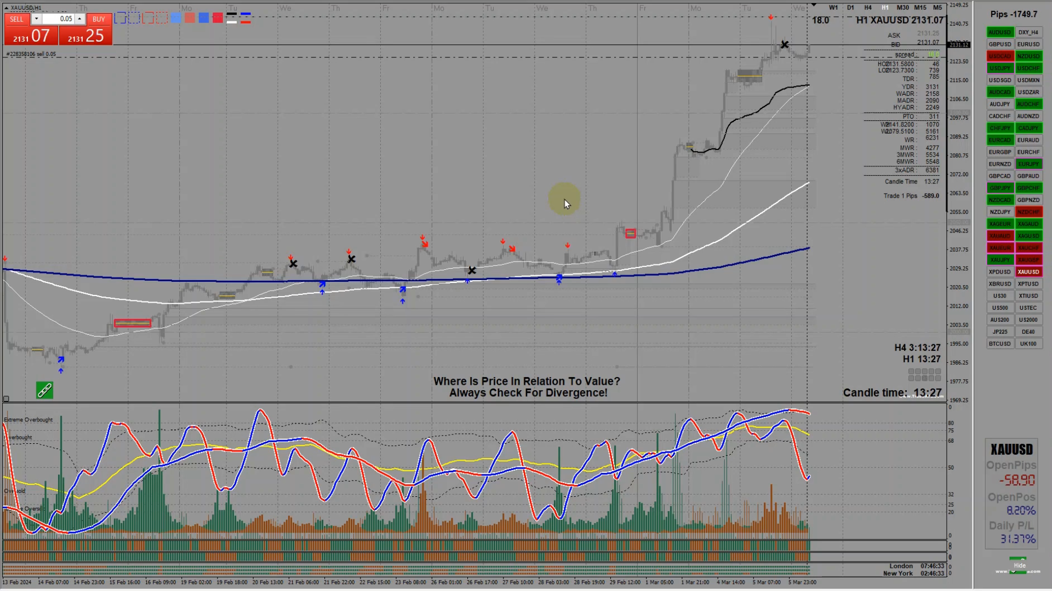Toggle the AUDUSD symbol button

point(999,32)
